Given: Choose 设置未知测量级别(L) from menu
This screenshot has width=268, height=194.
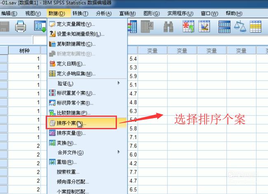Looking at the screenshot, I should coord(87,34).
